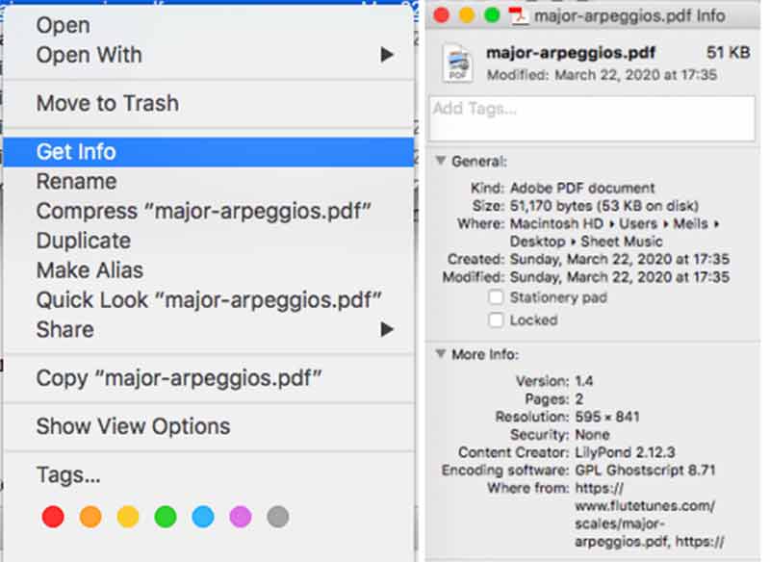Zoom the Info window with green button

pos(492,15)
